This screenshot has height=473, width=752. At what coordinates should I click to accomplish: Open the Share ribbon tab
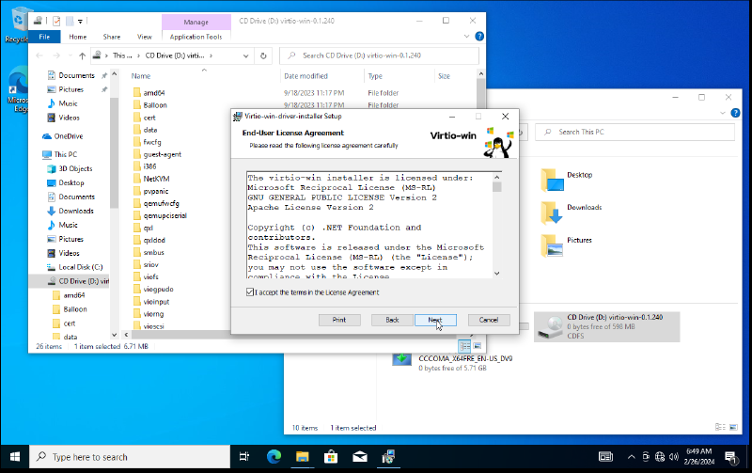(112, 37)
